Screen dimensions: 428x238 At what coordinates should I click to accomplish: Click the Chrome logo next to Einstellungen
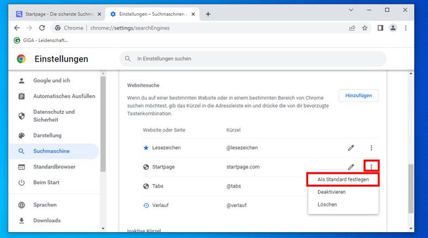(21, 59)
